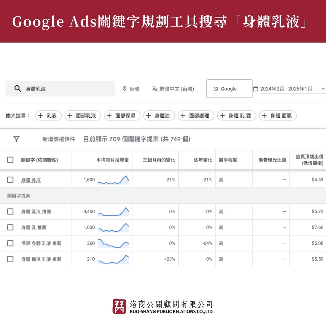Check the box for 保濕 身體 乳液 推薦 row

(x=10, y=243)
